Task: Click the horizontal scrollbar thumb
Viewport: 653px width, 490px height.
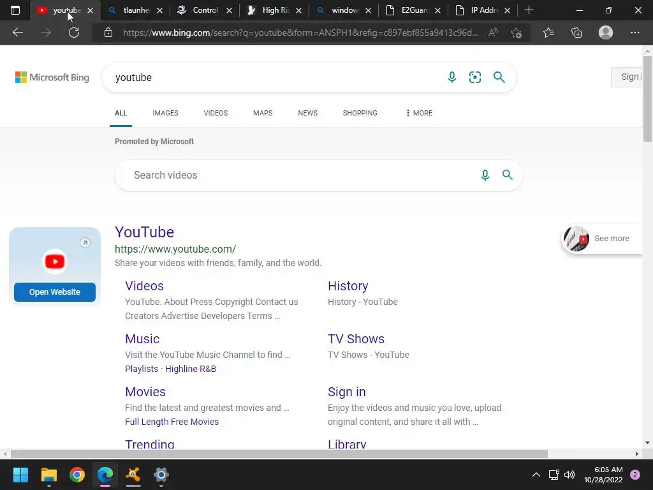Action: tap(279, 454)
